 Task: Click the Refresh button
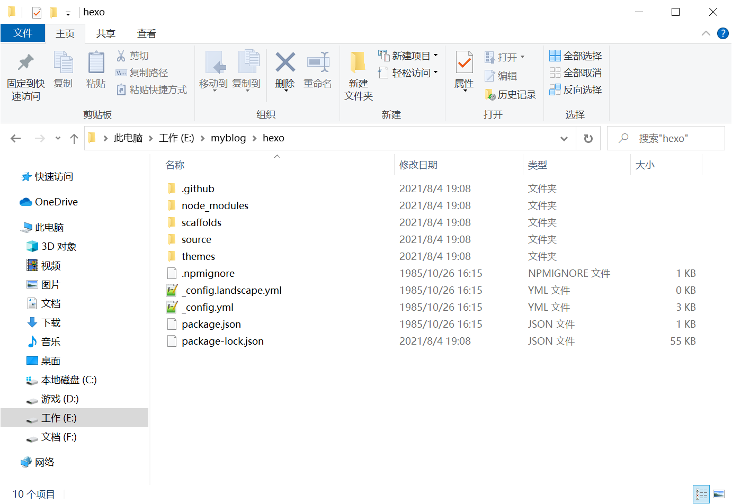tap(588, 138)
